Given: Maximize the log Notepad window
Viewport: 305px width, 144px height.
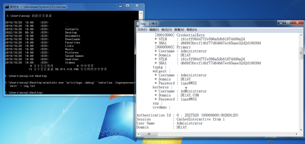Looking at the screenshot, I should 288,23.
